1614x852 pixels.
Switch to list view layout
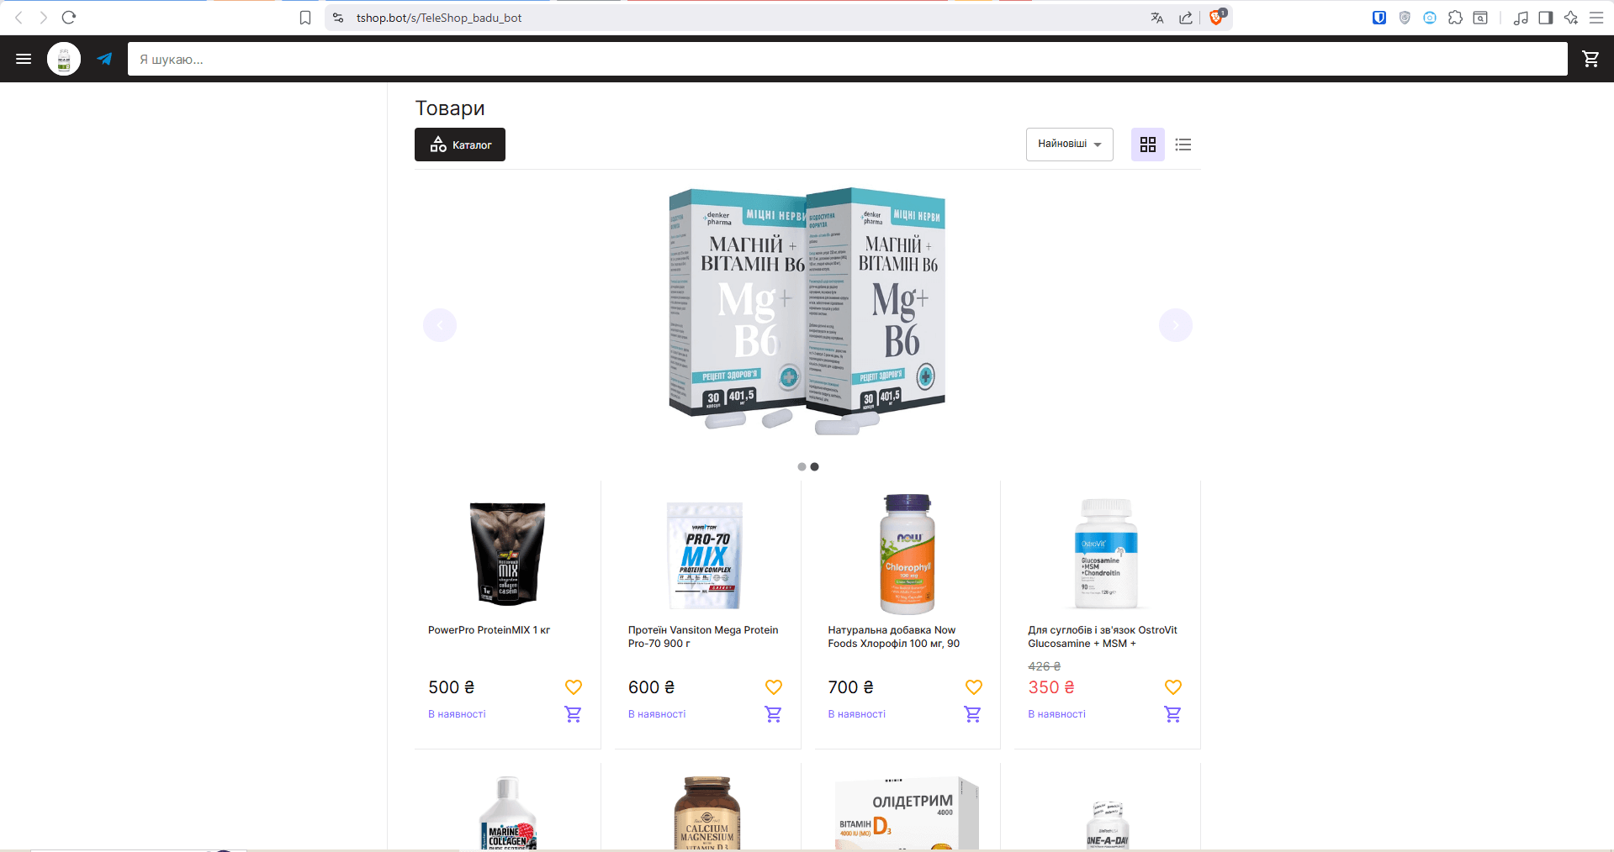(1183, 145)
